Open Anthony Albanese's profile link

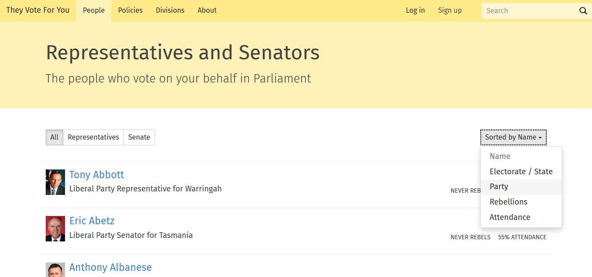(110, 267)
